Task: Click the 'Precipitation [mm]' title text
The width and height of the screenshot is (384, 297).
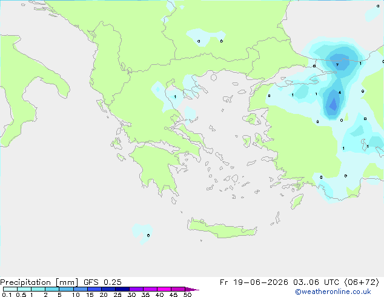Action: (39, 282)
